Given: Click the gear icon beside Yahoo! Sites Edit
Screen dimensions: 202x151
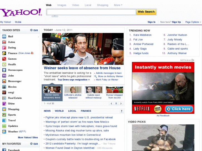Looking at the screenshot, I should 31,30.
